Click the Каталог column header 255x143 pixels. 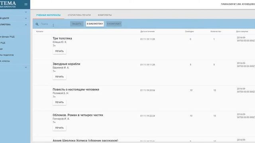(40, 31)
